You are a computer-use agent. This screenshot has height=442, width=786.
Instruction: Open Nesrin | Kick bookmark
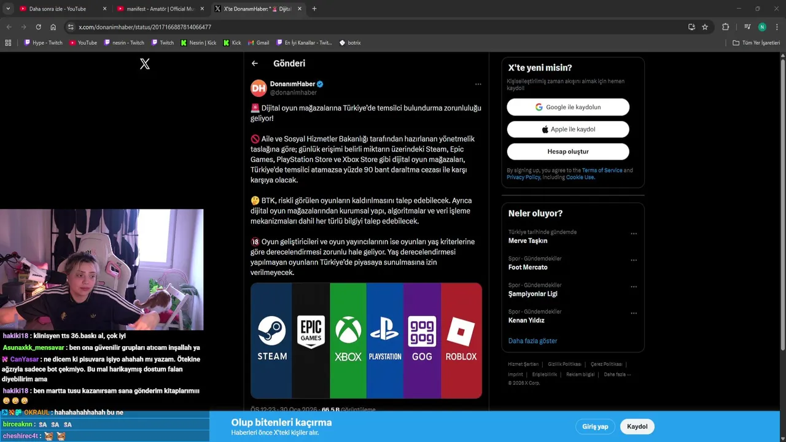(x=198, y=43)
